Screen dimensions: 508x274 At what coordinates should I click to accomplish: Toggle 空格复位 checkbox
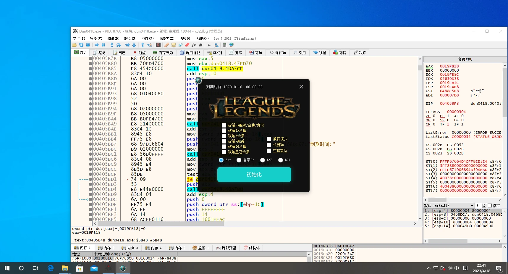[x=269, y=151]
